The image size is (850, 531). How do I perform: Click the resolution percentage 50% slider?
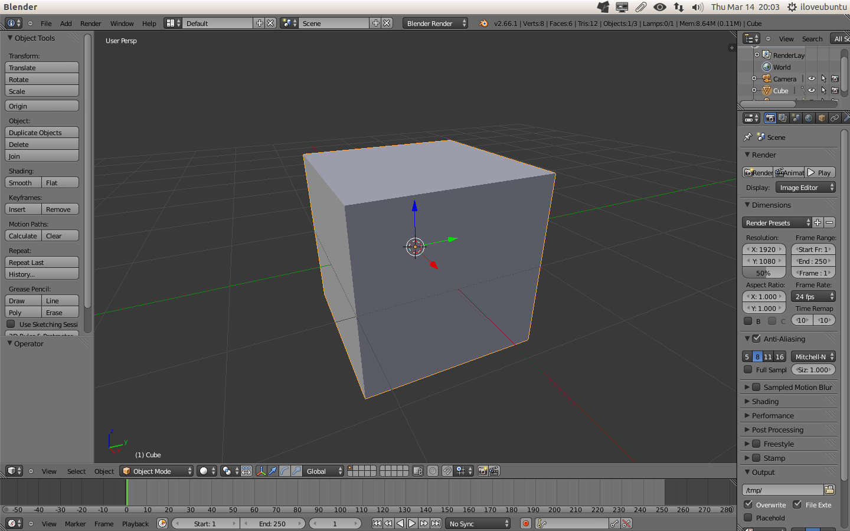click(x=764, y=273)
